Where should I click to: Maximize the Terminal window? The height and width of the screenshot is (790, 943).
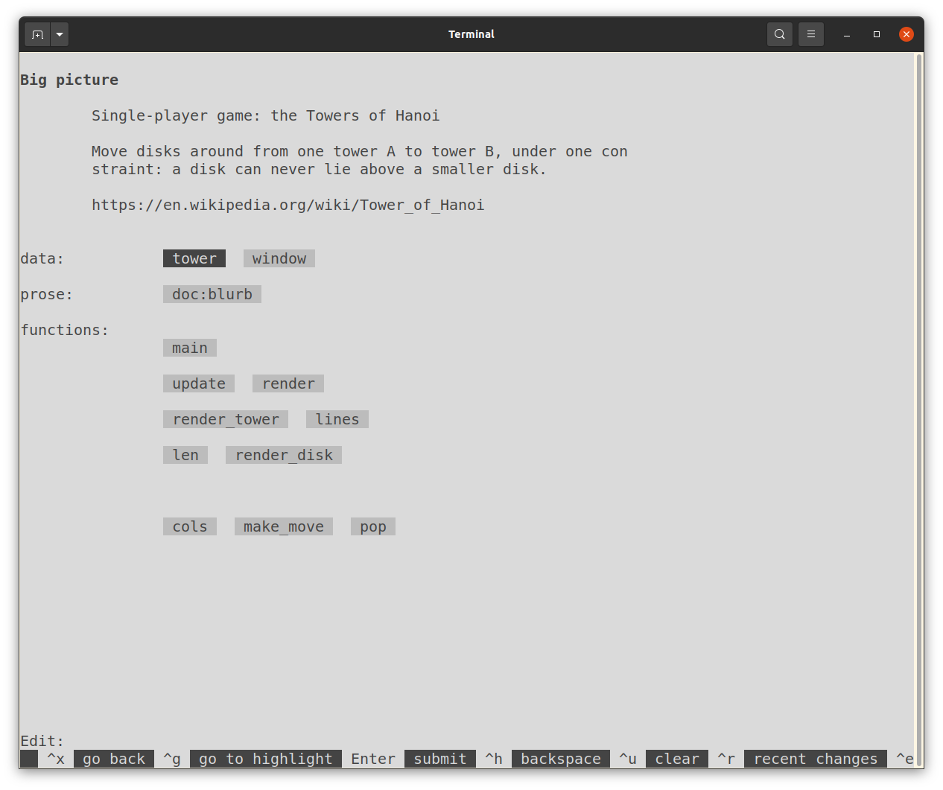pos(877,34)
